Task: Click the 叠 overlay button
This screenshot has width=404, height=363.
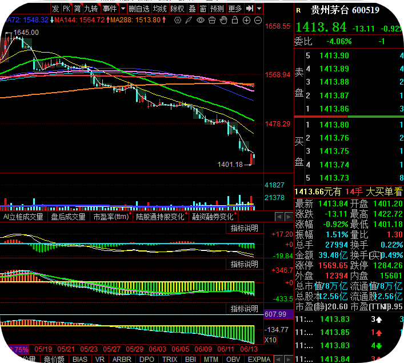Action: point(192,9)
